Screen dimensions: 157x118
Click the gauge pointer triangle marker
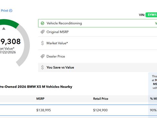[x=4, y=28]
